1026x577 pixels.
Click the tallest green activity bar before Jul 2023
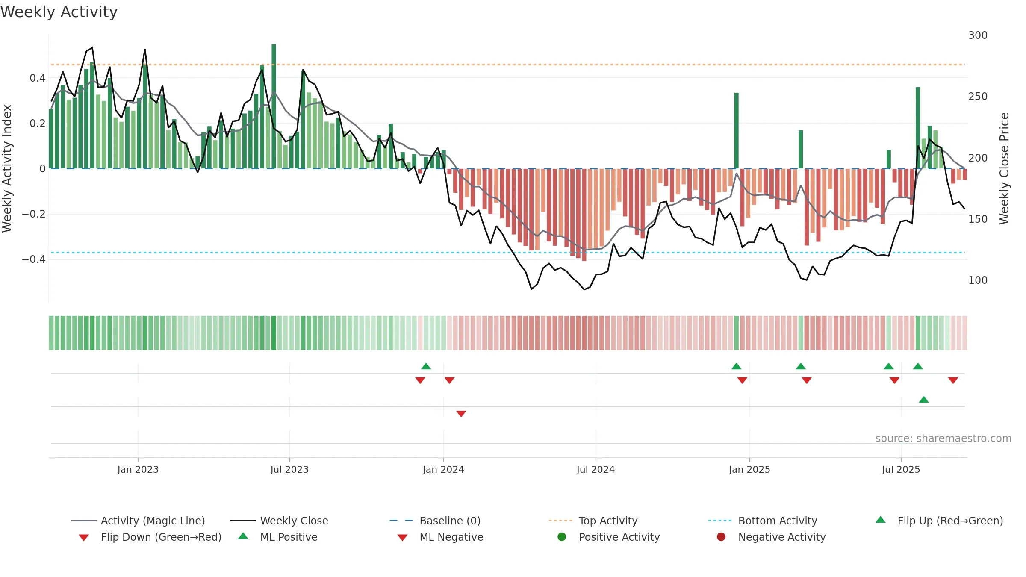click(274, 106)
